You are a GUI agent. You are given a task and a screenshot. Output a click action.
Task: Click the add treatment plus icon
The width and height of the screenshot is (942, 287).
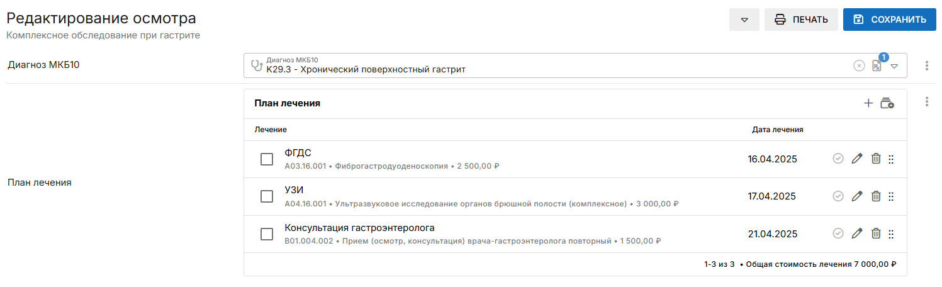[868, 103]
